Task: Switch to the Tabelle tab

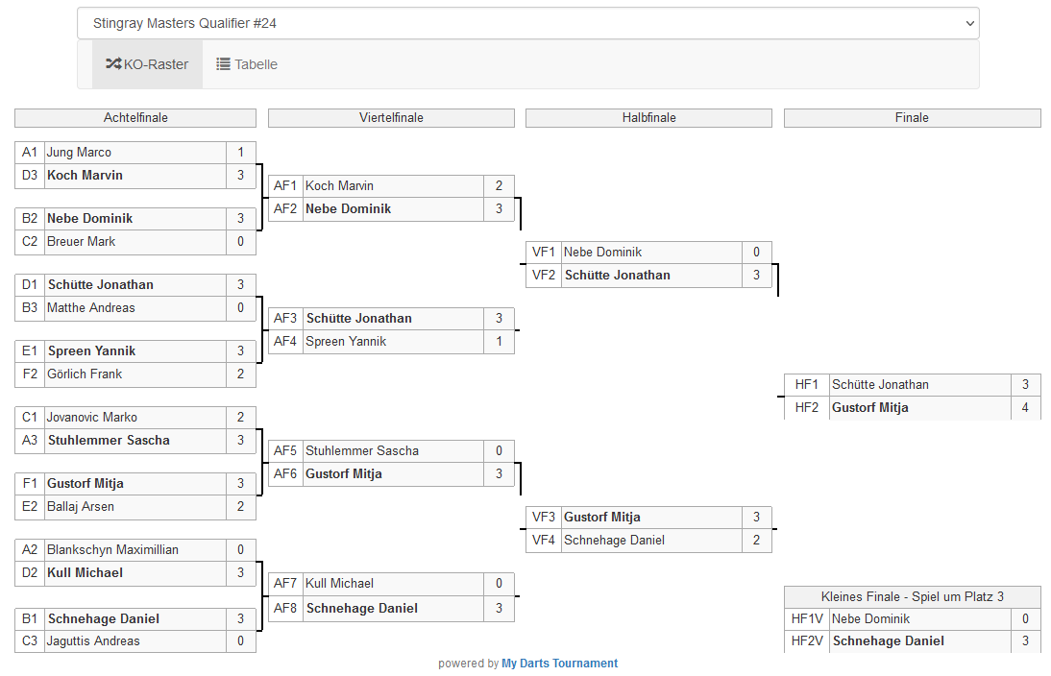Action: point(247,64)
